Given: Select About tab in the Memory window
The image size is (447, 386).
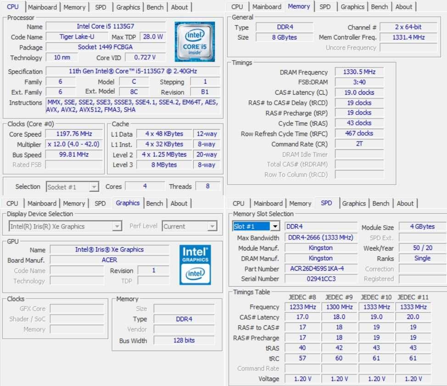Looking at the screenshot, I should pos(404,7).
